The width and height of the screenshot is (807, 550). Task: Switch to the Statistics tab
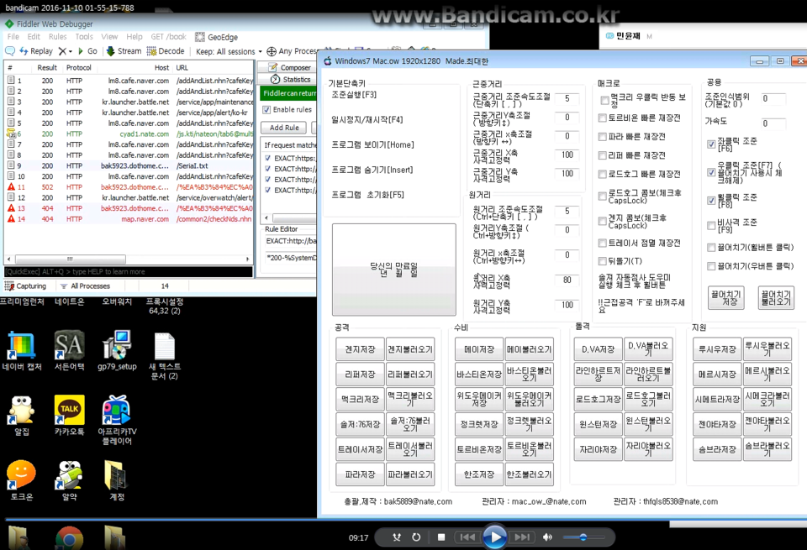point(289,80)
